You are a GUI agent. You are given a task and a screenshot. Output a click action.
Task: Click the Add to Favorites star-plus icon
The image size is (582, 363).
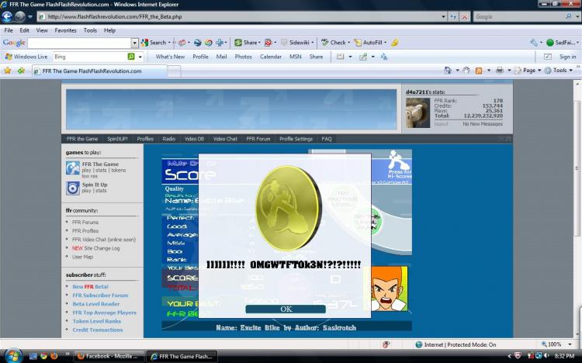coord(21,71)
